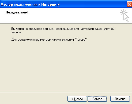
Task: Click the empty strip left of the Назад button
Action: [x=33, y=99]
